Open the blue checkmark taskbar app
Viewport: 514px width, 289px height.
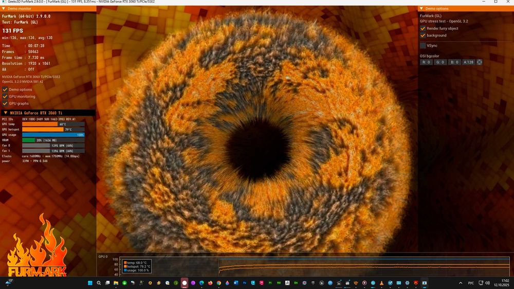390,283
